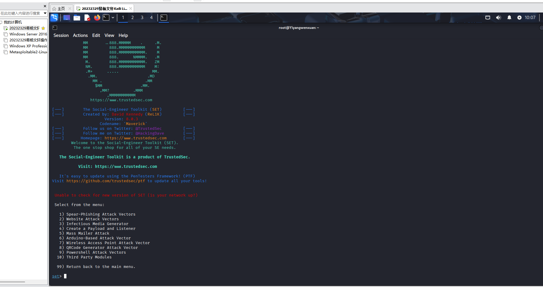This screenshot has width=543, height=287.
Task: Click the @TrustedSec Twitter handle
Action: 149,129
